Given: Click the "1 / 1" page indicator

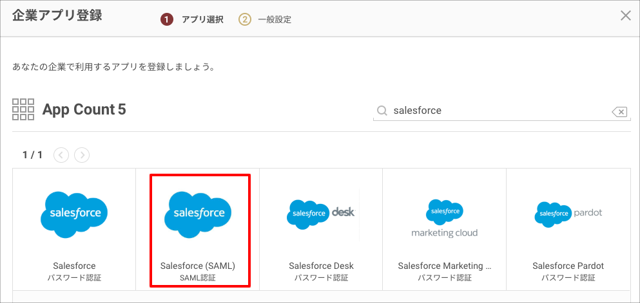Looking at the screenshot, I should [x=33, y=155].
